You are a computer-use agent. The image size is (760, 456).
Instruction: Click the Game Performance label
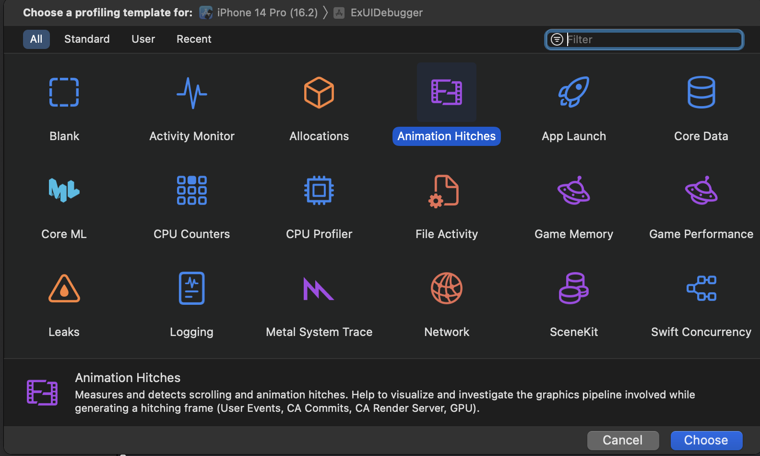(701, 234)
